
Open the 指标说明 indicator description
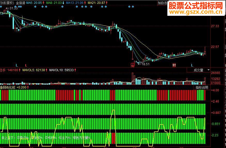pyautogui.click(x=202, y=87)
